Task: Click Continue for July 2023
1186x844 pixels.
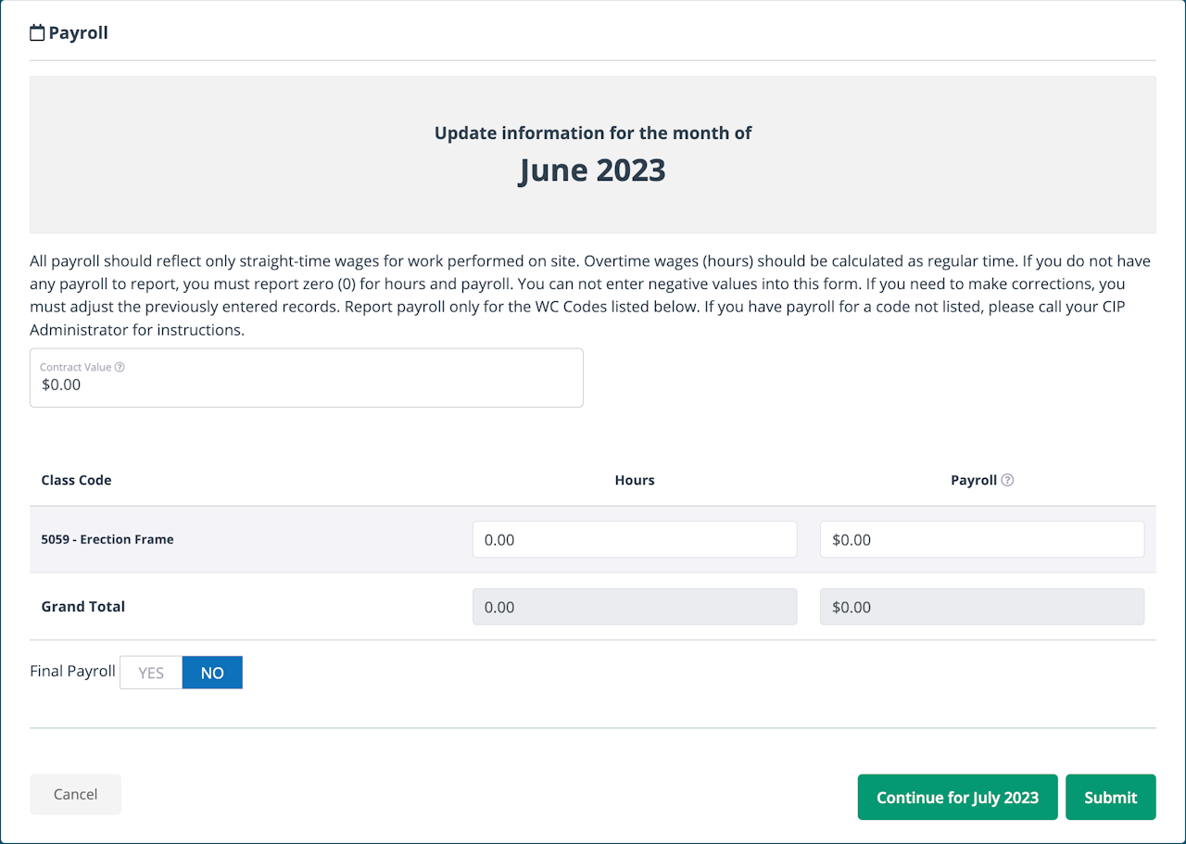Action: click(x=957, y=797)
